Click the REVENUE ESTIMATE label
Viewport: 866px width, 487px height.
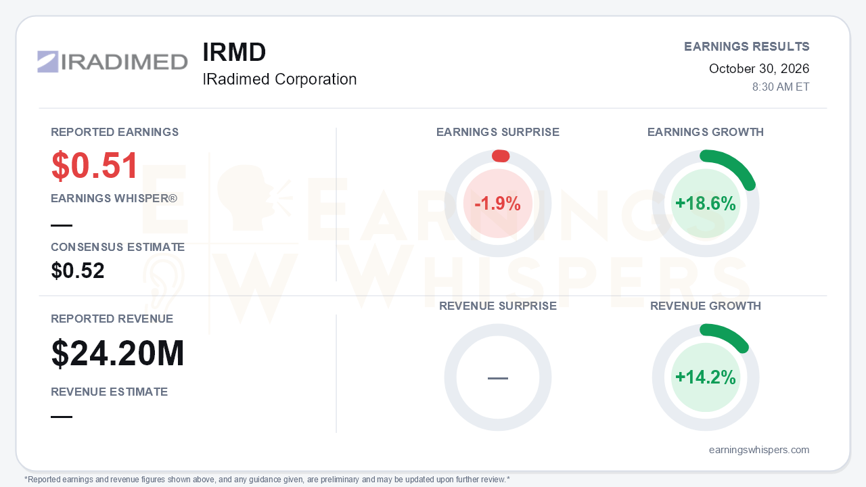(110, 392)
